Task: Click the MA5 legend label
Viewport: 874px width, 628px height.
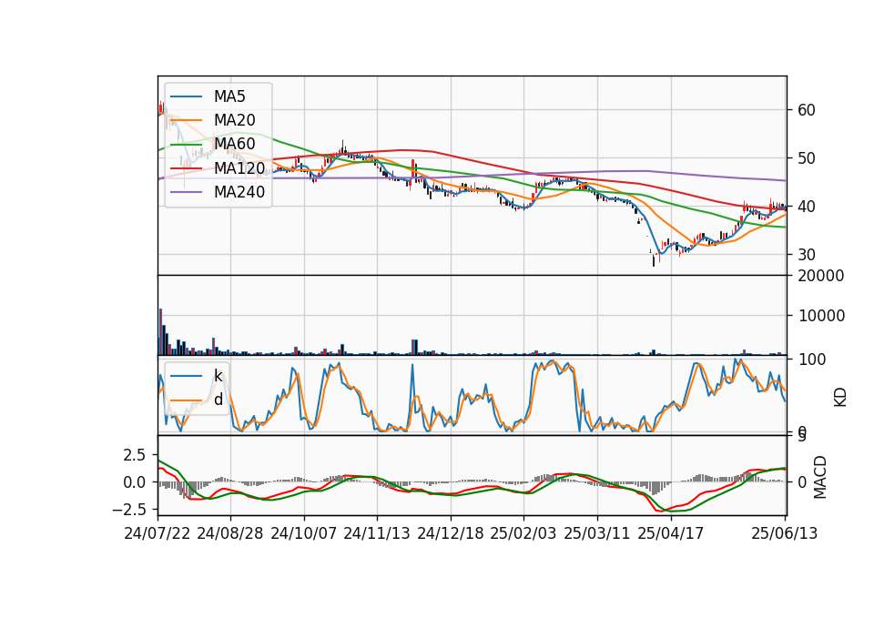Action: [229, 96]
